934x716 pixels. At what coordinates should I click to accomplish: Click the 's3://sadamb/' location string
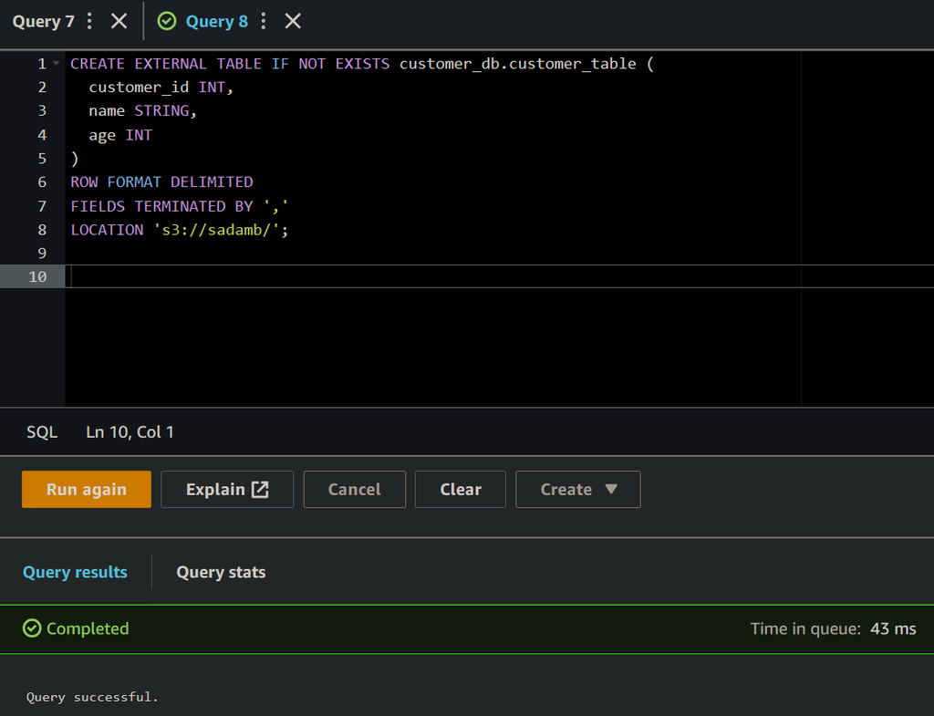[215, 230]
